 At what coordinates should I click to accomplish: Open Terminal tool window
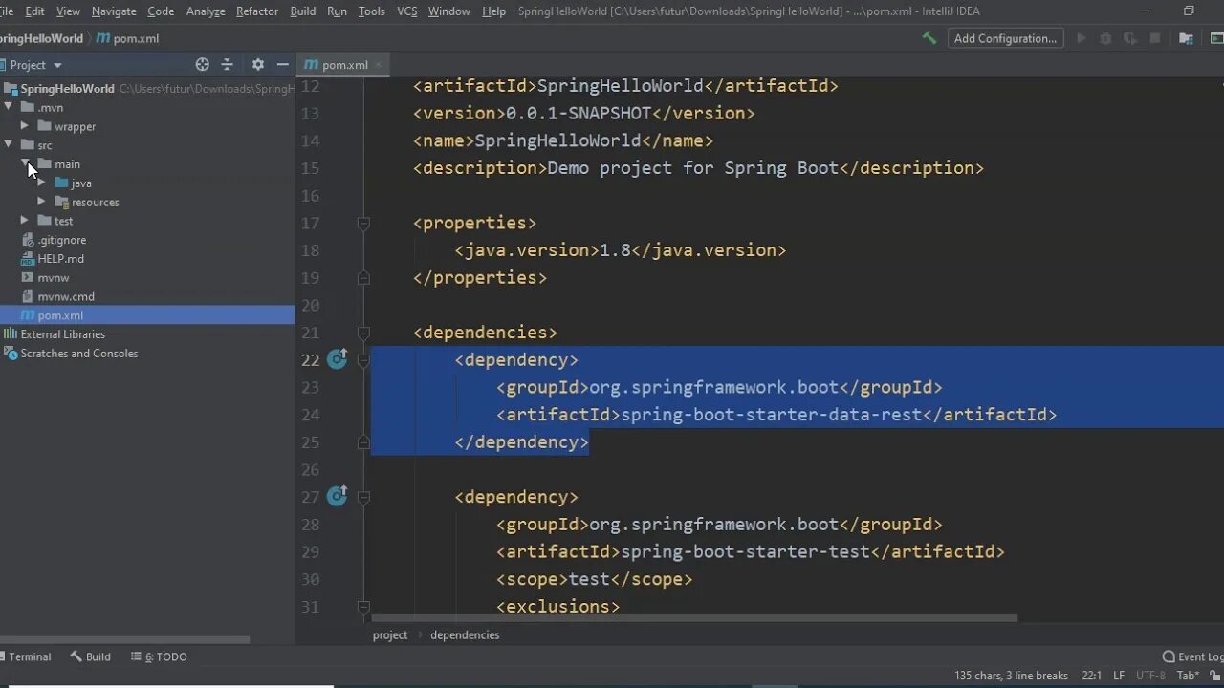point(26,656)
